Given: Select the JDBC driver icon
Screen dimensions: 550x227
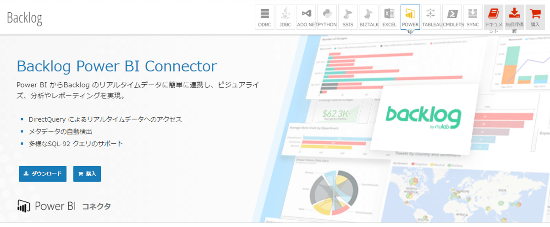Looking at the screenshot, I should tap(285, 17).
